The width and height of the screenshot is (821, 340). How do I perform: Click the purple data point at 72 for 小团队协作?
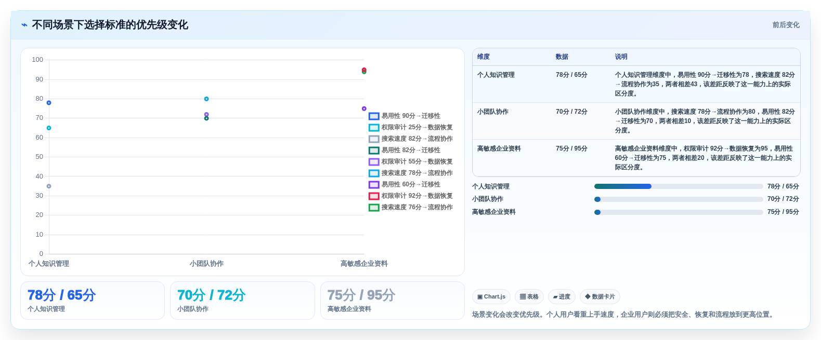206,114
